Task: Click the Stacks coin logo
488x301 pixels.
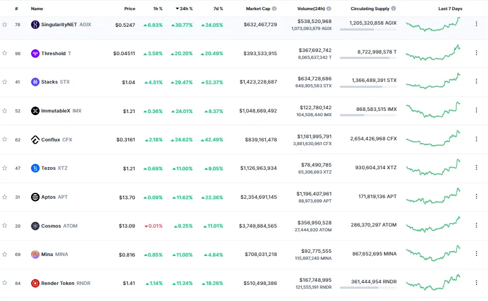Action: tap(35, 82)
